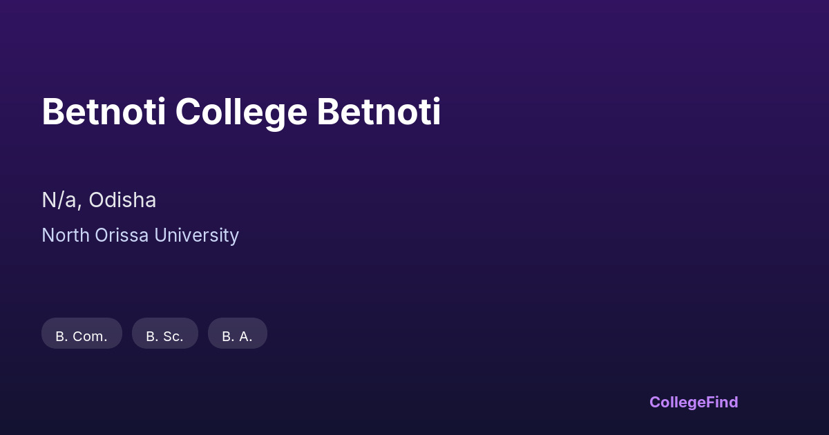Click "University" in the affiliation line
Image resolution: width=829 pixels, height=435 pixels.
click(x=196, y=235)
